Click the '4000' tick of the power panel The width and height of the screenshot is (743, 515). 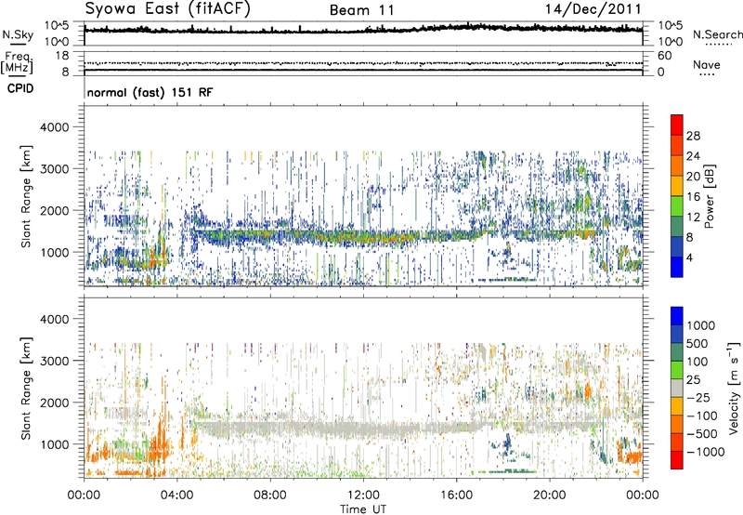pyautogui.click(x=55, y=127)
